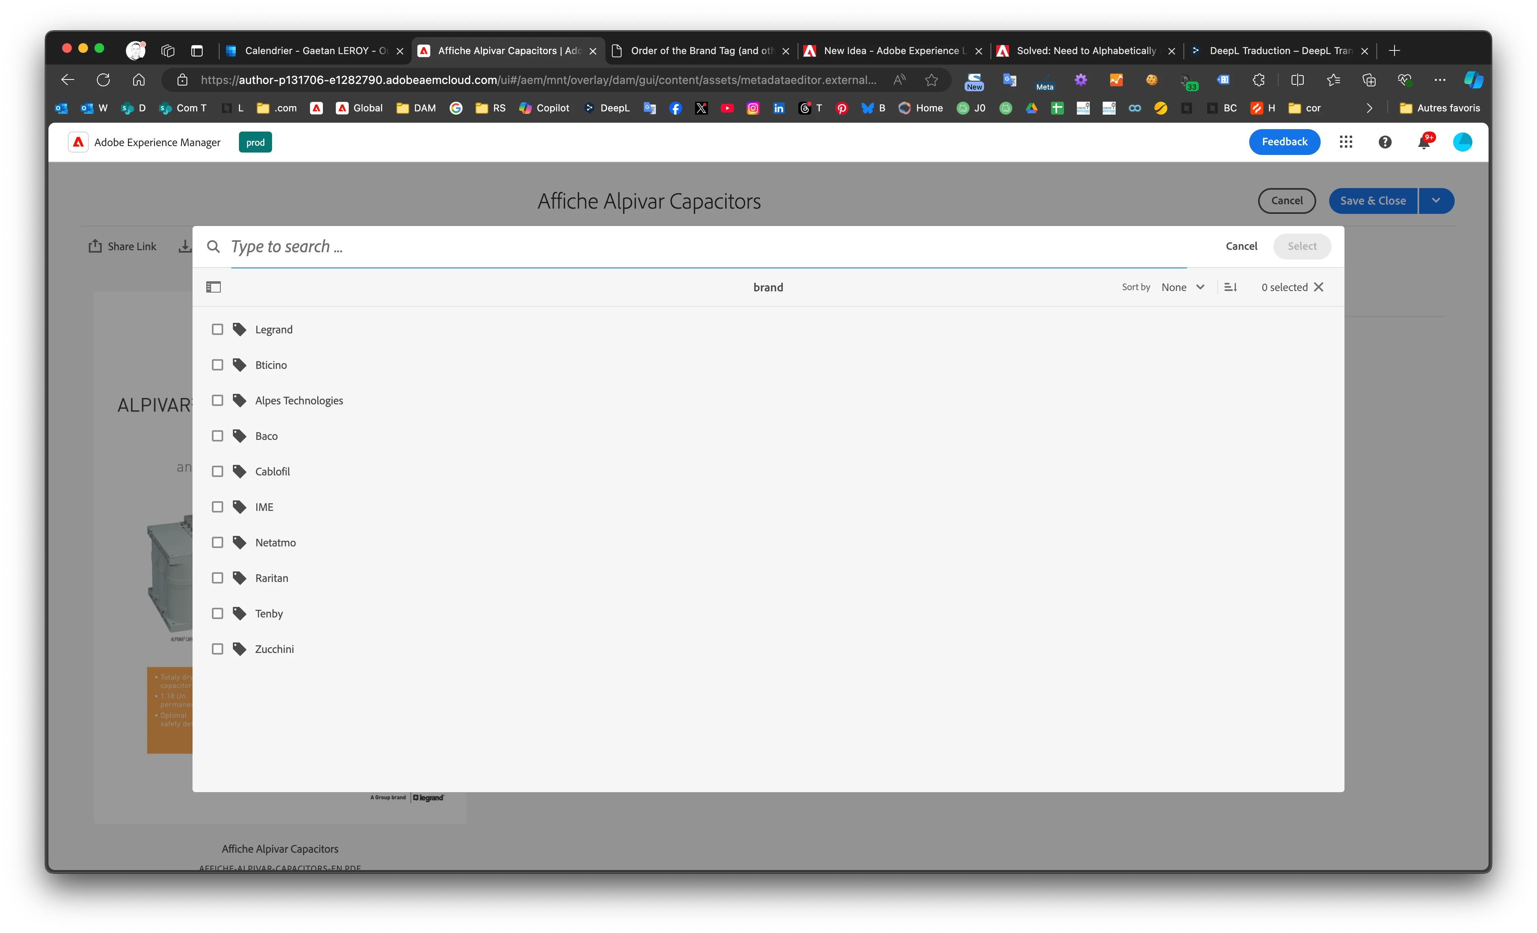Click the search magnifier icon in dialog
1537x933 pixels.
pos(214,246)
